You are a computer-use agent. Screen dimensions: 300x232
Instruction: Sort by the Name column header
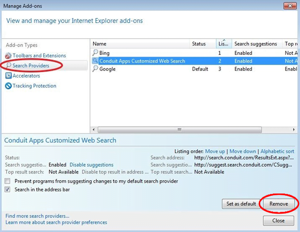(140, 44)
